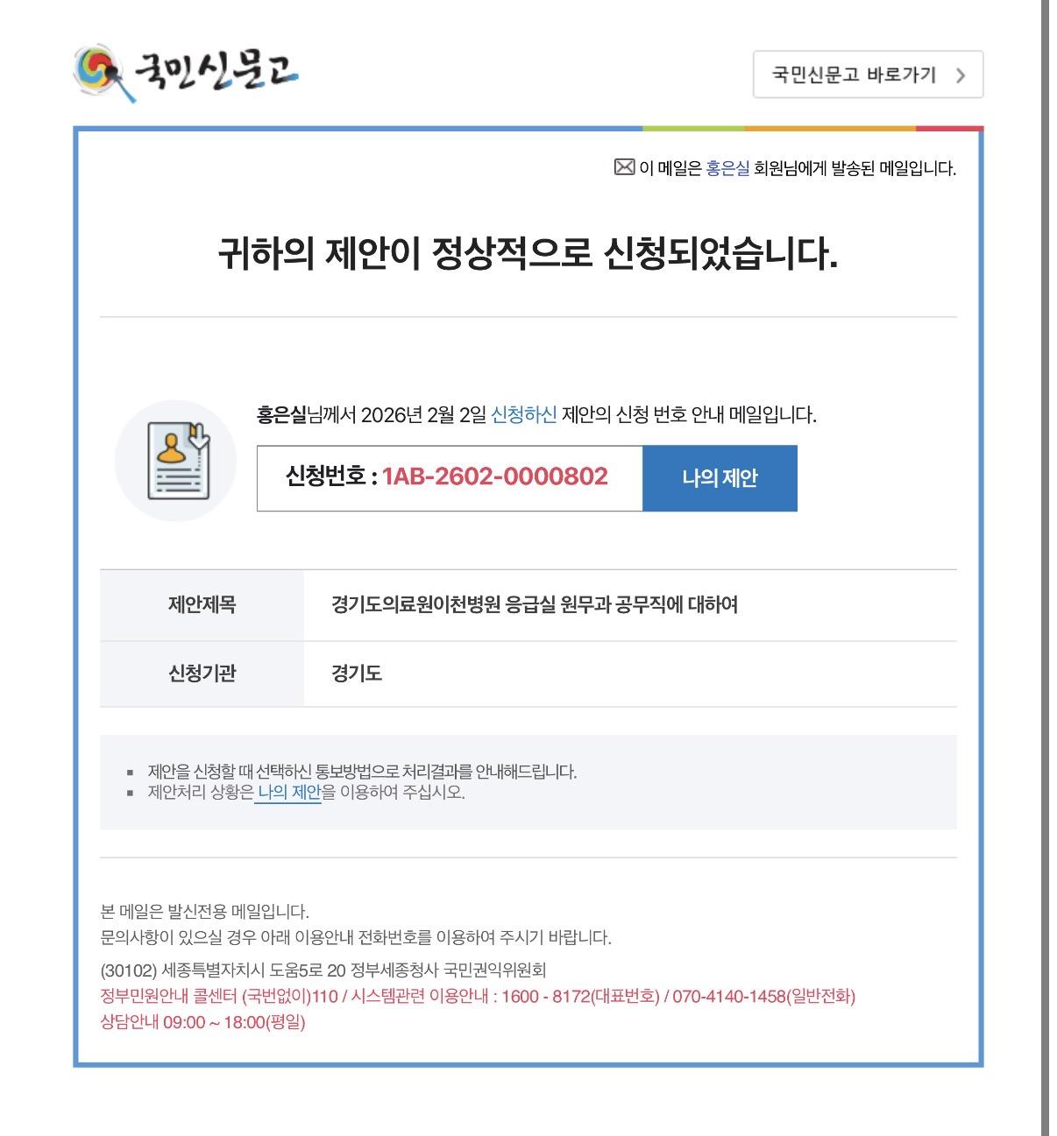This screenshot has width=1057, height=1136.
Task: Open the underlined 나의 제안 link
Action: coord(288,793)
